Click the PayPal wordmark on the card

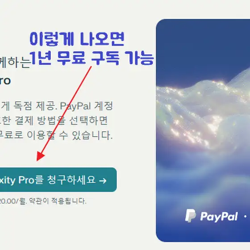[x=219, y=217]
